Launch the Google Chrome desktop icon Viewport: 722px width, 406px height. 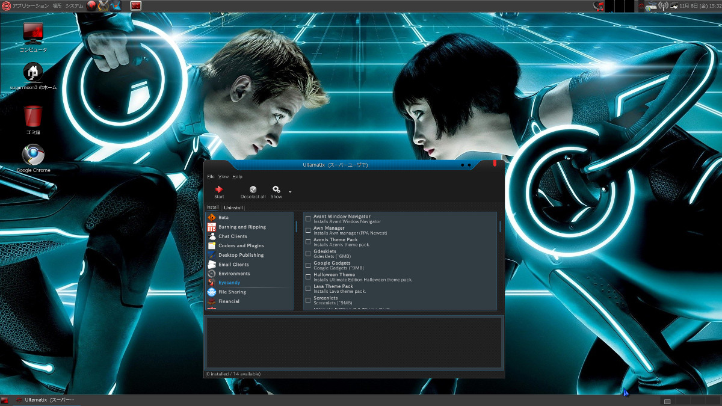[33, 155]
